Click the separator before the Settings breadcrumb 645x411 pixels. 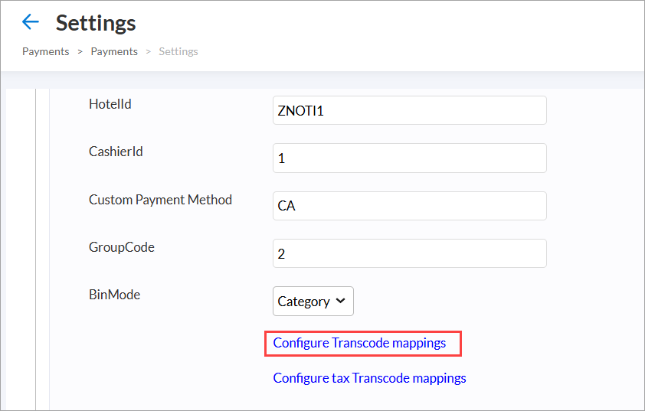tap(149, 52)
